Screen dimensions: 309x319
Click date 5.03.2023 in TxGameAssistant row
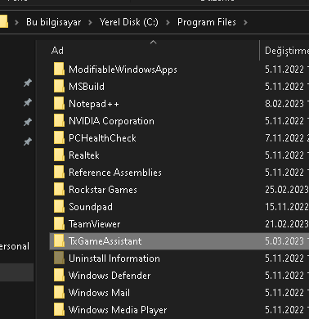[x=284, y=241]
